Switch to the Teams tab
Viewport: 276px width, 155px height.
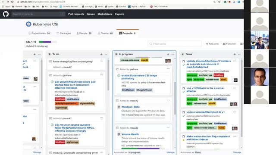(105, 33)
